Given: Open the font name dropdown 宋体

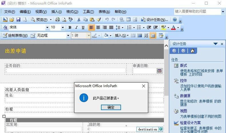Looking at the screenshot, I should (x=47, y=28).
